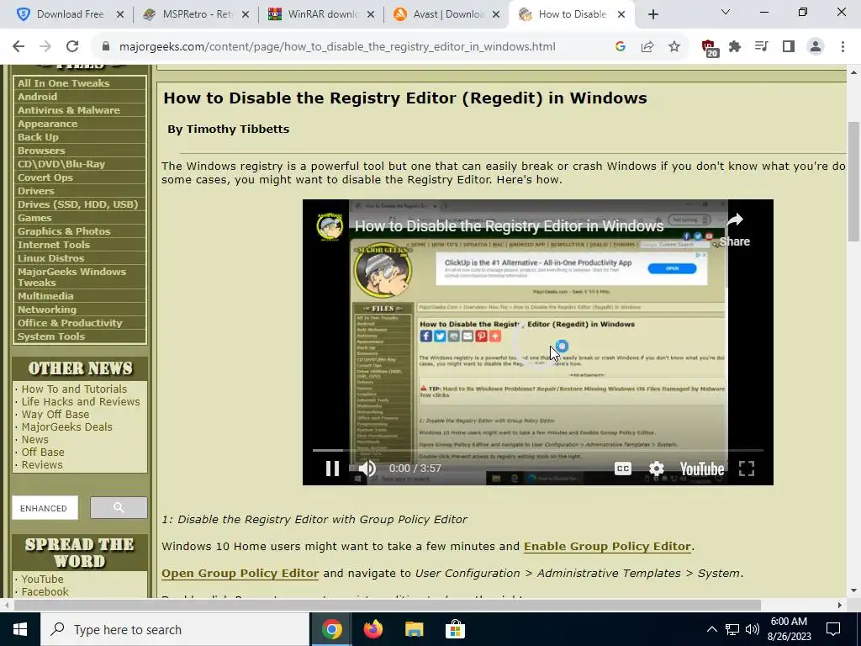Switch to the Avast Download tab
The height and width of the screenshot is (646, 861).
(x=446, y=15)
